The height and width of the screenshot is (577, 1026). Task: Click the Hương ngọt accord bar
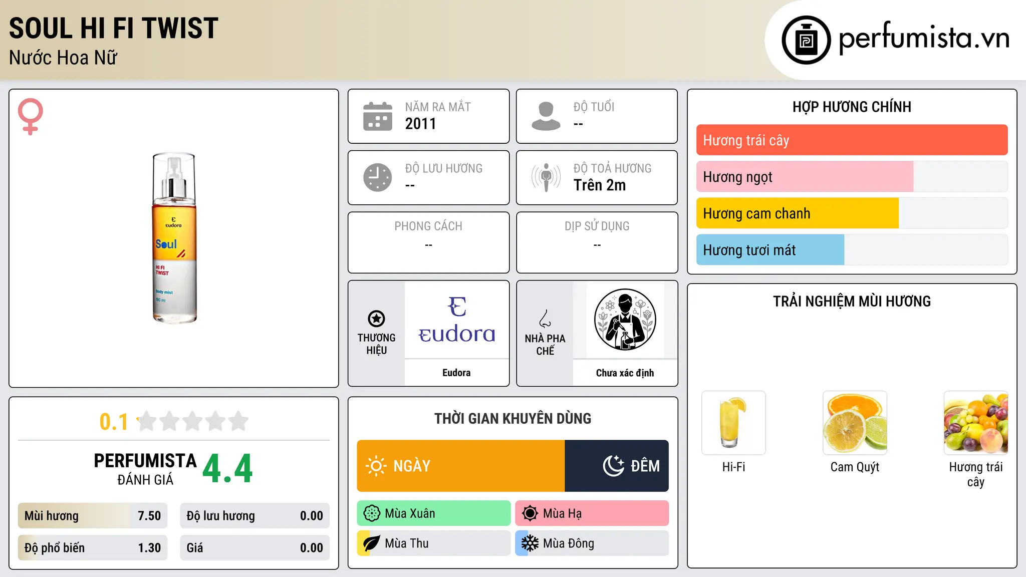click(x=852, y=177)
